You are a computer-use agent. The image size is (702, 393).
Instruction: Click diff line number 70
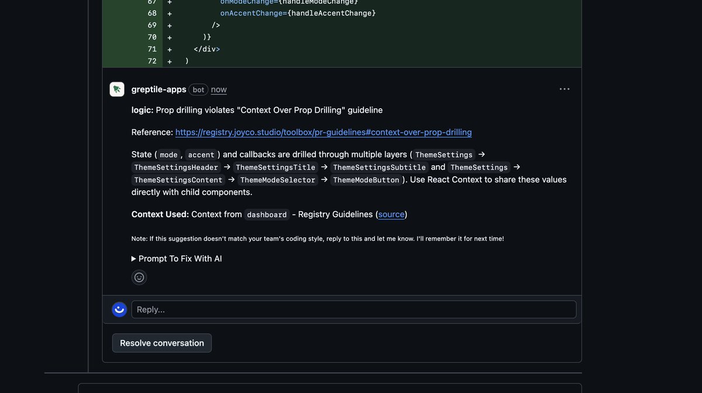(x=152, y=37)
